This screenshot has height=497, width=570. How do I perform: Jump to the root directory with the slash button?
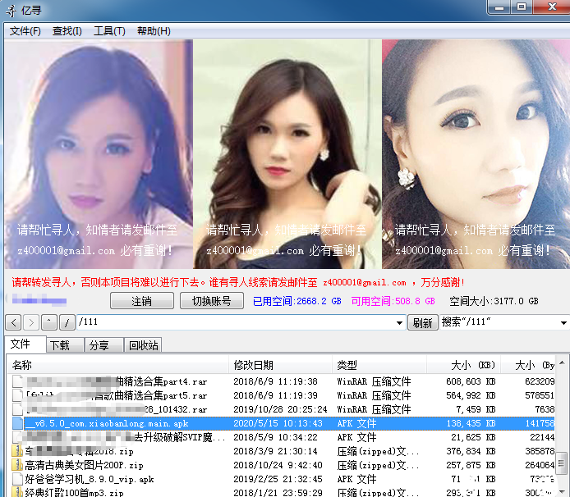pos(67,322)
